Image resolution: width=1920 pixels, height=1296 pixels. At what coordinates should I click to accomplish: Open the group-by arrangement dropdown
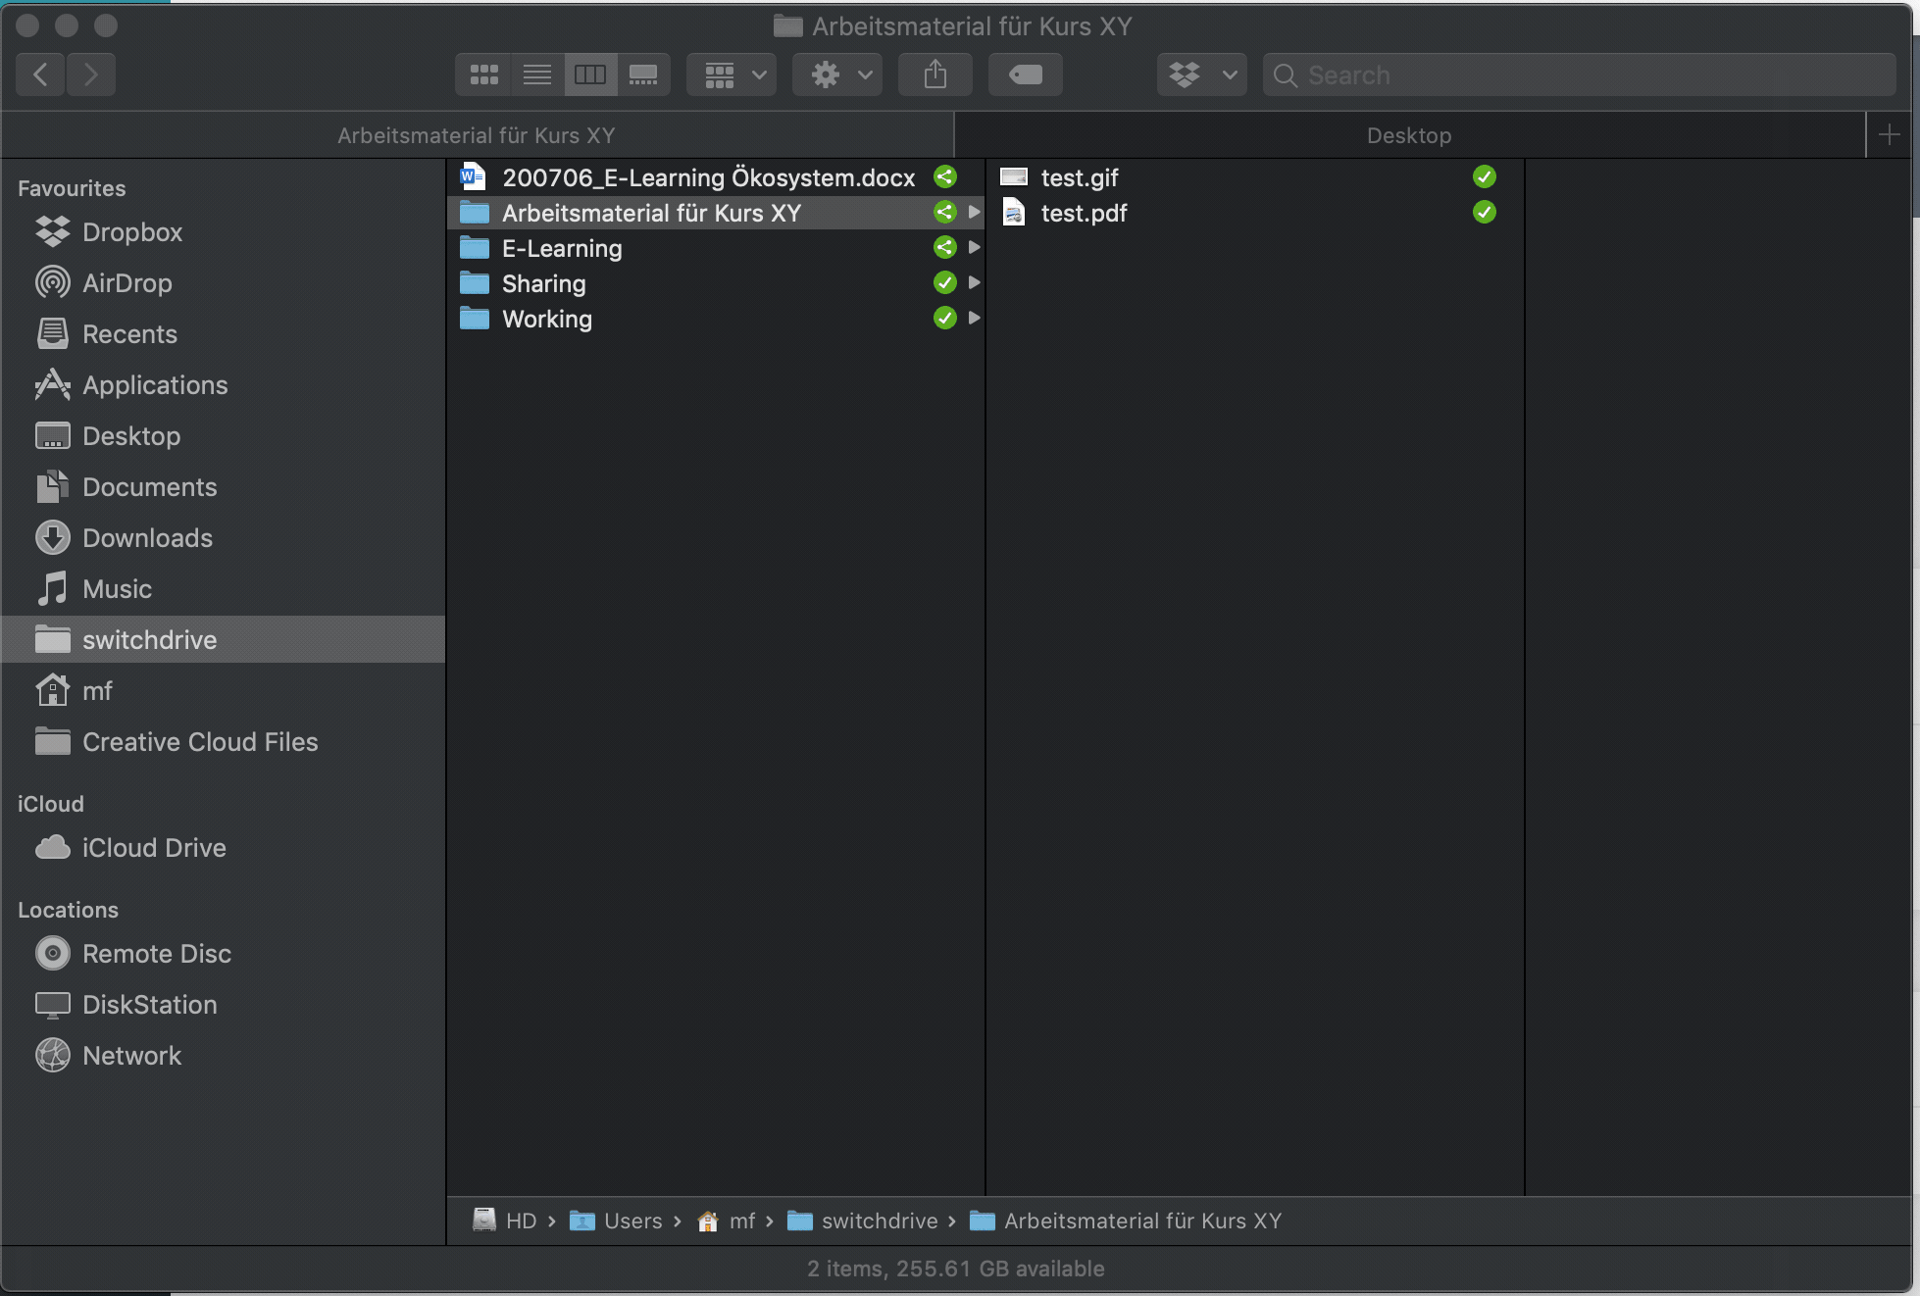[732, 75]
